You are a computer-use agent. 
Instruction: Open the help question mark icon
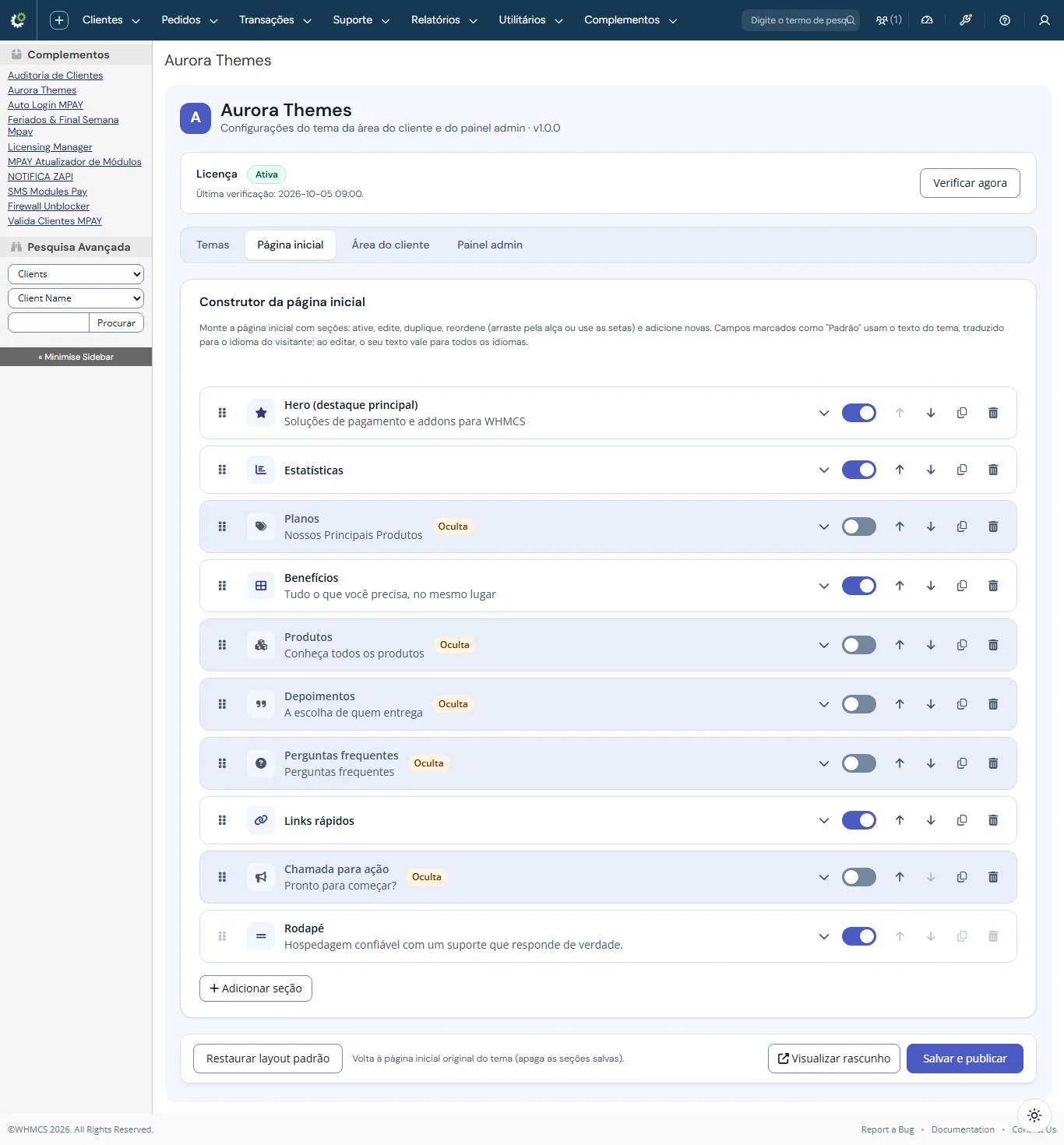1005,20
